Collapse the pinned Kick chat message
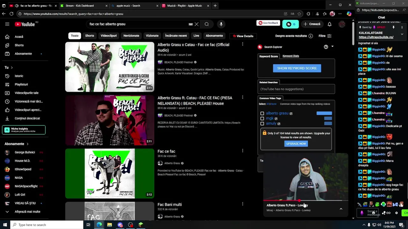 click(x=402, y=34)
